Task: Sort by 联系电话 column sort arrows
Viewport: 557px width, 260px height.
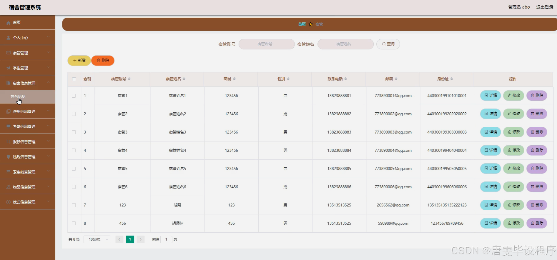Action: 346,79
